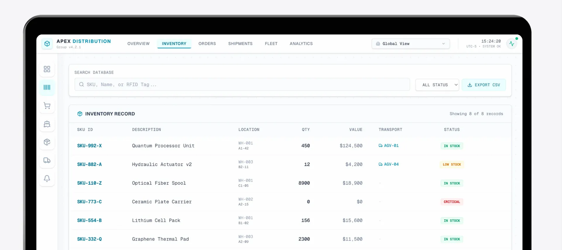Viewport: 562px width, 250px height.
Task: Open the package box sidebar icon
Action: click(47, 142)
